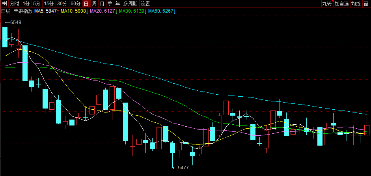Screen dimensions: 371x176
Task: Open the 窗 window button
Action: point(366,3)
